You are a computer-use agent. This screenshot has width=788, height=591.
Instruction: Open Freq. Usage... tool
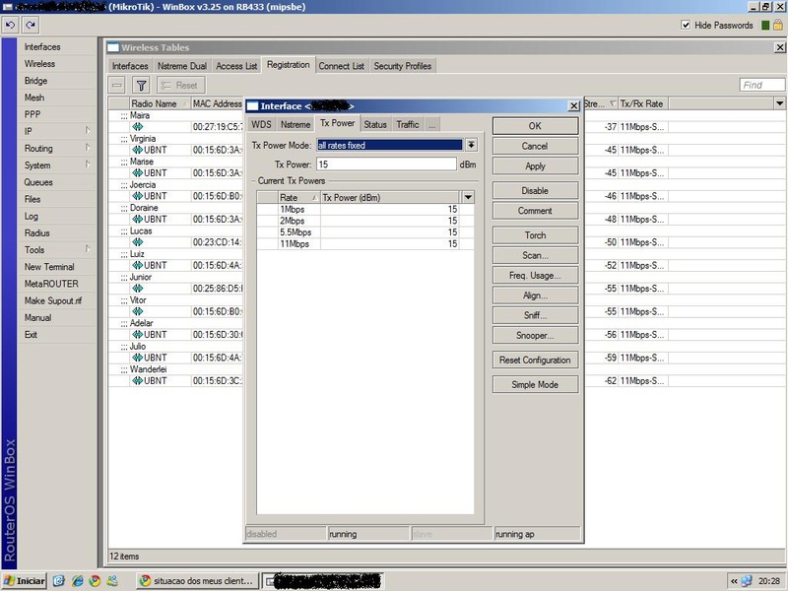pyautogui.click(x=535, y=276)
